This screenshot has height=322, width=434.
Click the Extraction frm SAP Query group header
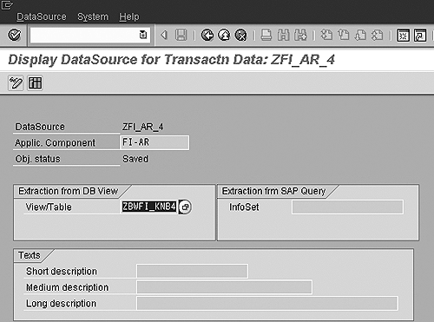[x=273, y=191]
